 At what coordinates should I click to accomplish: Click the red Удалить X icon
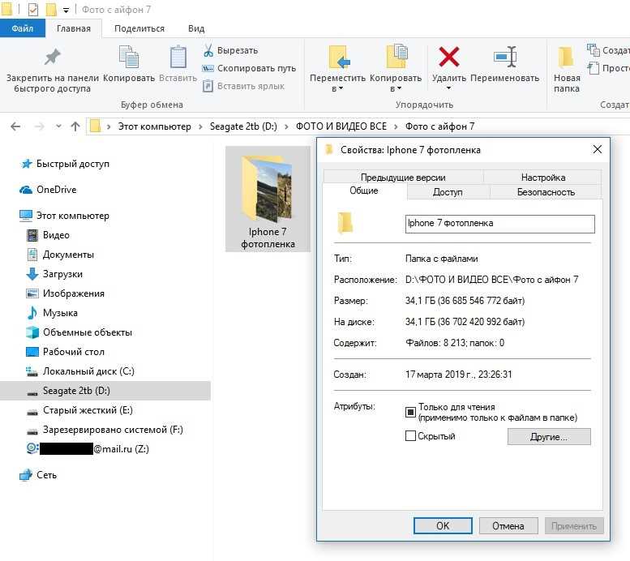tap(448, 57)
